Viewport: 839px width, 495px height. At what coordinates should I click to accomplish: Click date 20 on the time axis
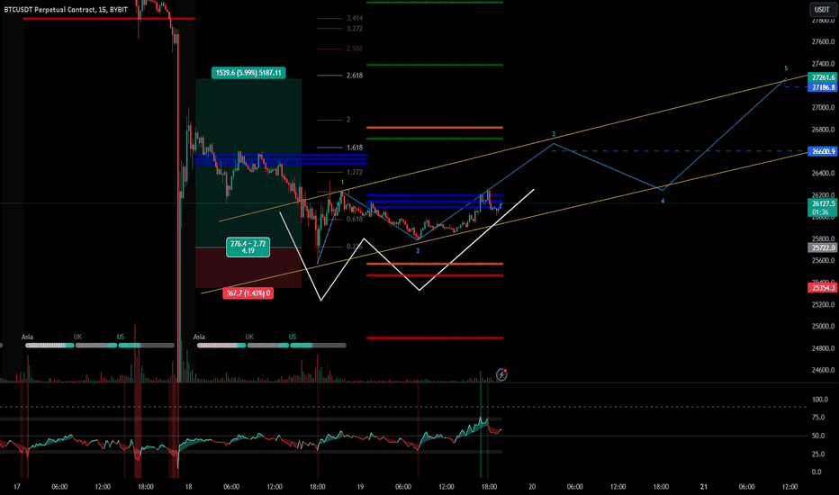[532, 487]
